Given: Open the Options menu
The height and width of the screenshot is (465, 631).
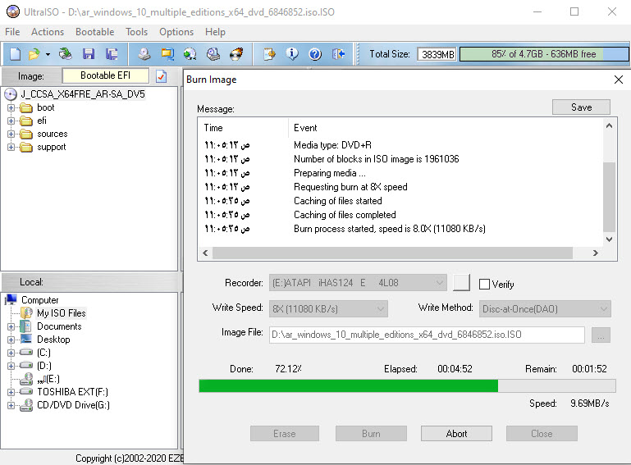Looking at the screenshot, I should tap(176, 32).
